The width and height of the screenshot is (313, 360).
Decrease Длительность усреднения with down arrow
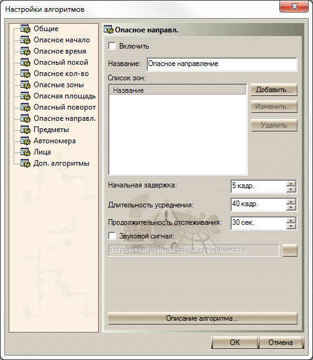291,207
